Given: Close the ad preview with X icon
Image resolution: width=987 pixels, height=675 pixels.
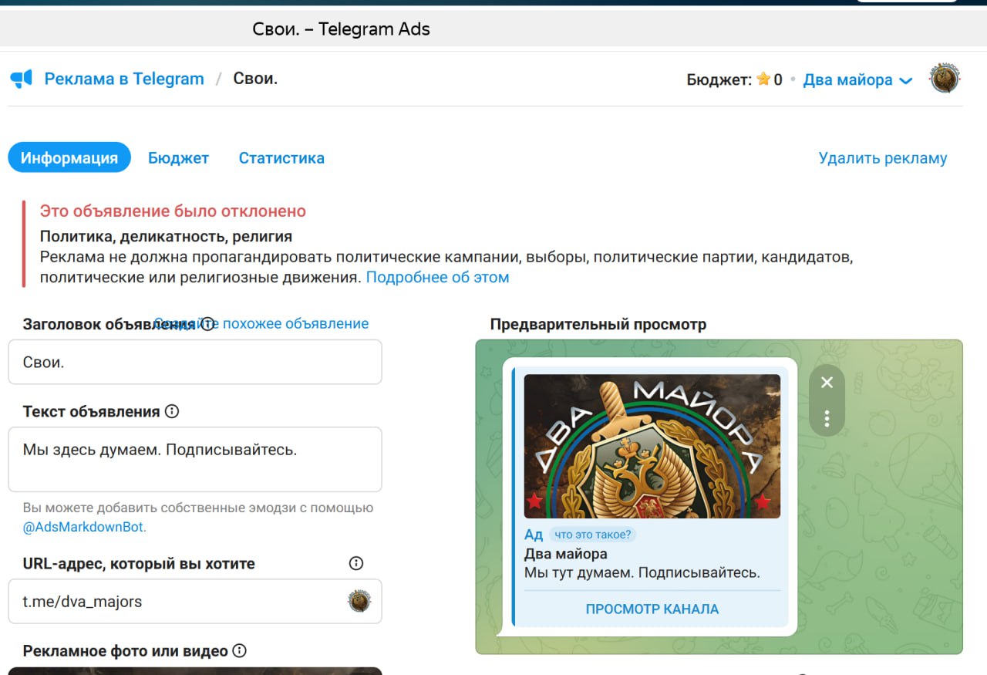Looking at the screenshot, I should (827, 383).
